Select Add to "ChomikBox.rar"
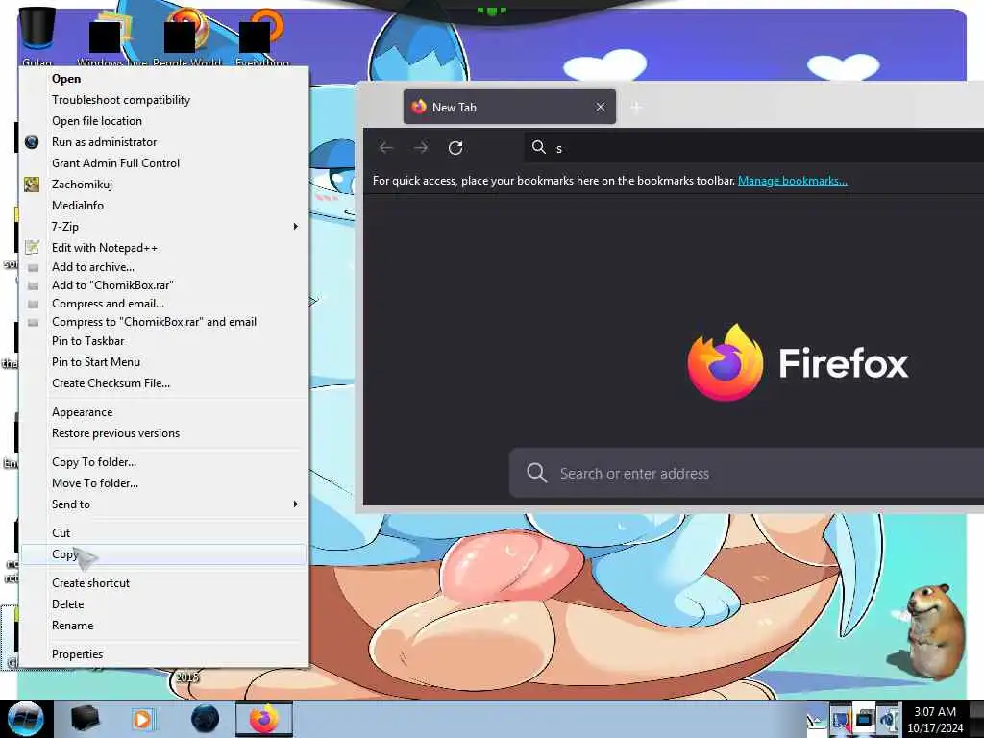The height and width of the screenshot is (738, 984). click(x=164, y=284)
